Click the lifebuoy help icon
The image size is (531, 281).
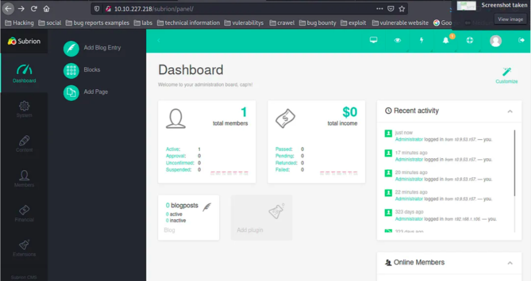[470, 40]
